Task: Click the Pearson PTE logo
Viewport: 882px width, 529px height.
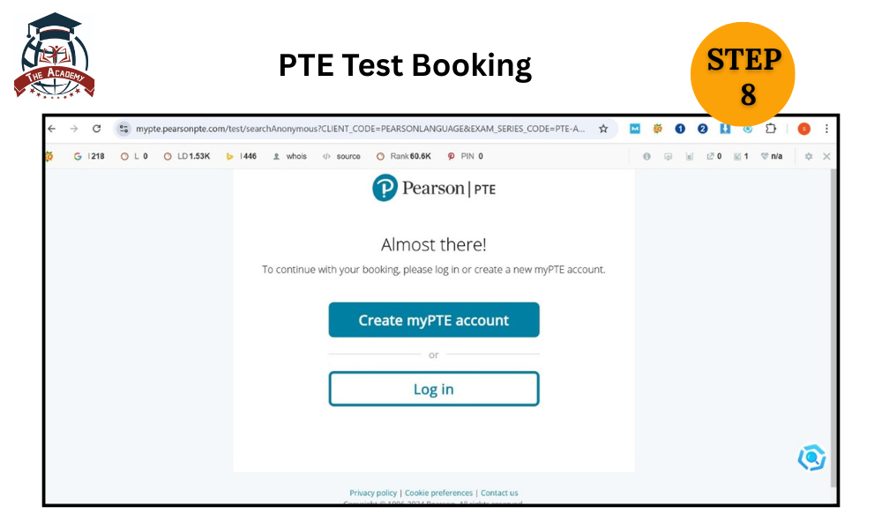Action: (x=434, y=189)
